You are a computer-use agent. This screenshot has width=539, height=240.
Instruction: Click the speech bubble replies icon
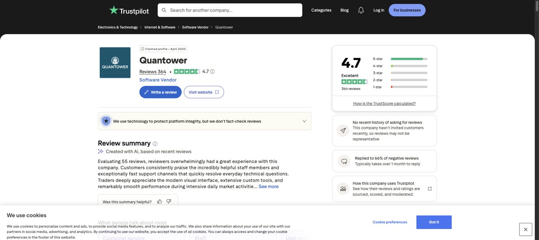[344, 161]
